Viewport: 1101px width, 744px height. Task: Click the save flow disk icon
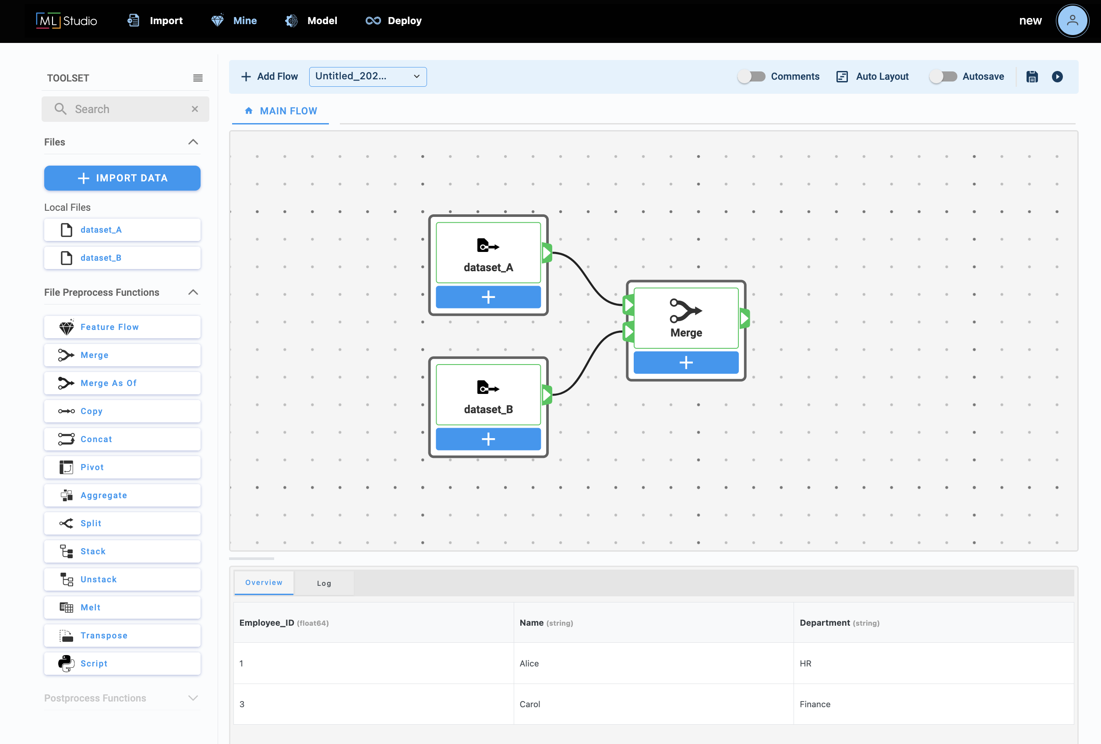pyautogui.click(x=1032, y=76)
